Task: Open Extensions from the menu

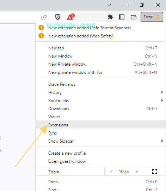Action: pos(101,125)
